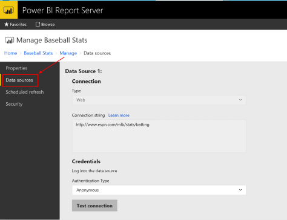Click the chevron arrow of Type dropdown
Screen dimensions: 287x220
coord(240,100)
